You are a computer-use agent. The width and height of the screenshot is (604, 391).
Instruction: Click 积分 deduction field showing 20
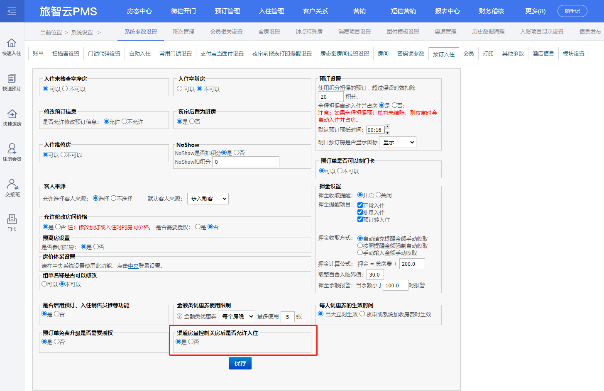[331, 97]
